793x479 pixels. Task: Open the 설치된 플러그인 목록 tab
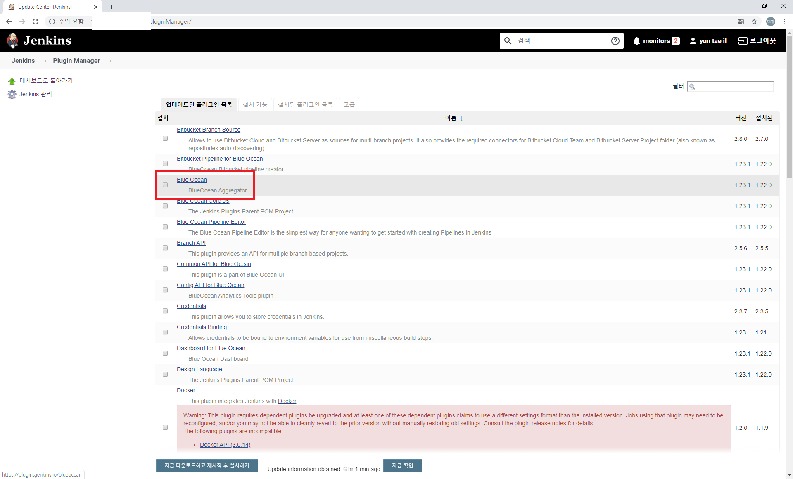coord(306,105)
